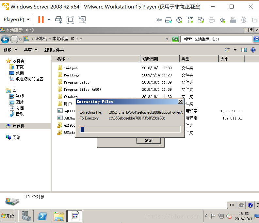Go forward in Explorer navigation
Image resolution: width=259 pixels, height=223 pixels.
(14, 40)
